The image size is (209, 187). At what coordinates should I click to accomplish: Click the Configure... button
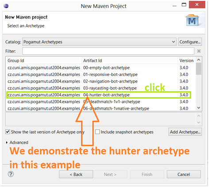pos(190,42)
